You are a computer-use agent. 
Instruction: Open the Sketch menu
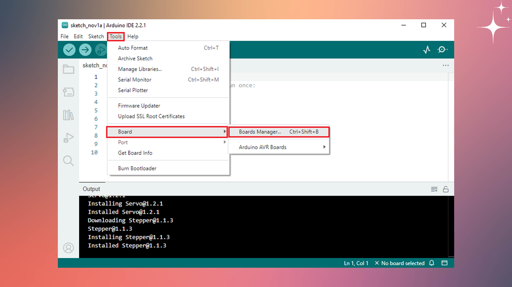pos(96,37)
